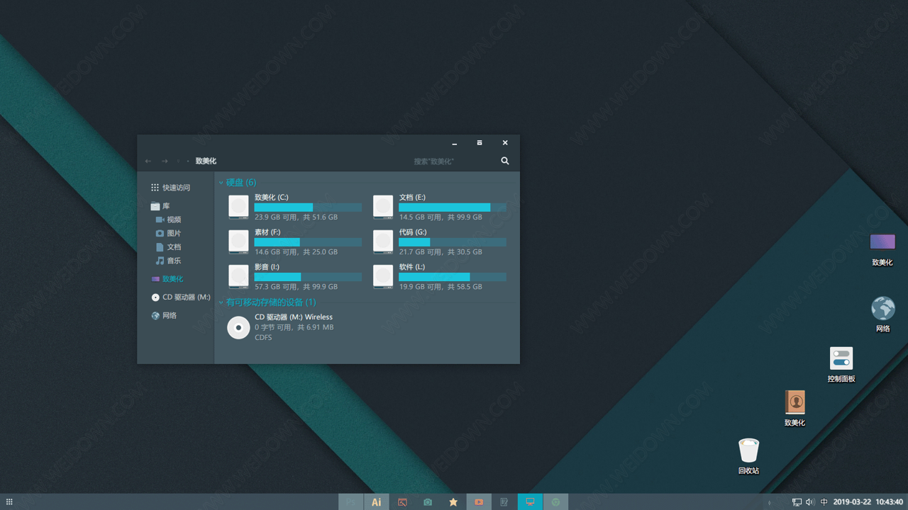Screen dimensions: 908x510
Task: Select 致美化 in the sidebar
Action: click(x=167, y=279)
